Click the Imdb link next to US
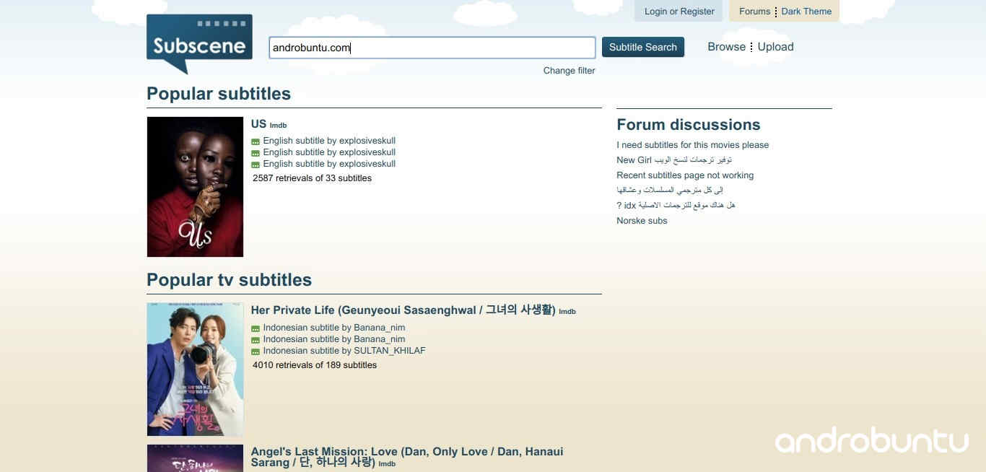The height and width of the screenshot is (472, 986). coord(278,126)
